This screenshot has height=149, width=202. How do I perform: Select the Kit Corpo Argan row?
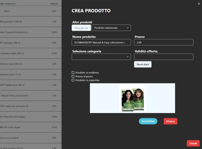(x=31, y=127)
